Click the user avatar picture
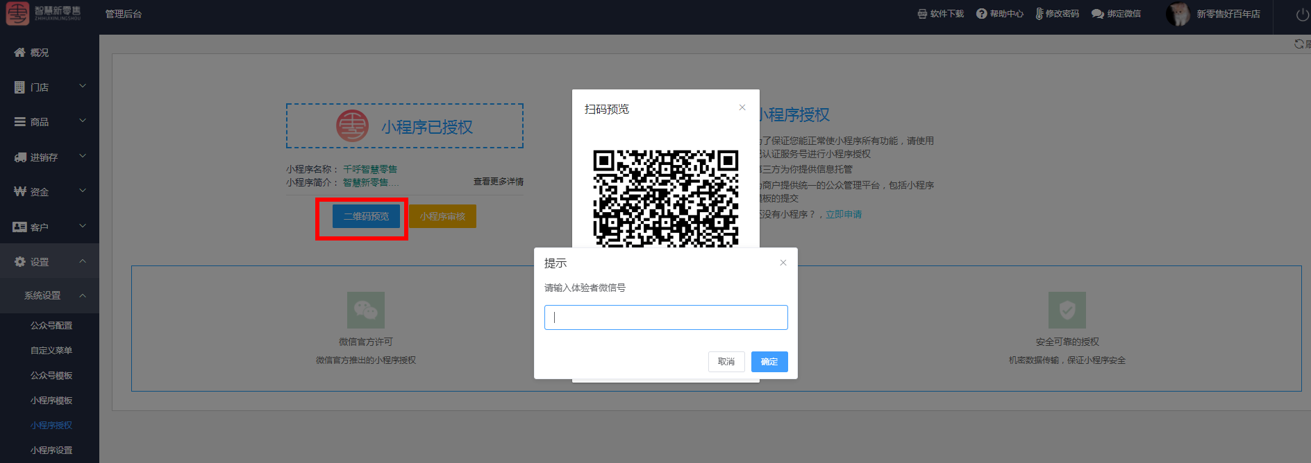This screenshot has height=463, width=1311. pos(1178,14)
